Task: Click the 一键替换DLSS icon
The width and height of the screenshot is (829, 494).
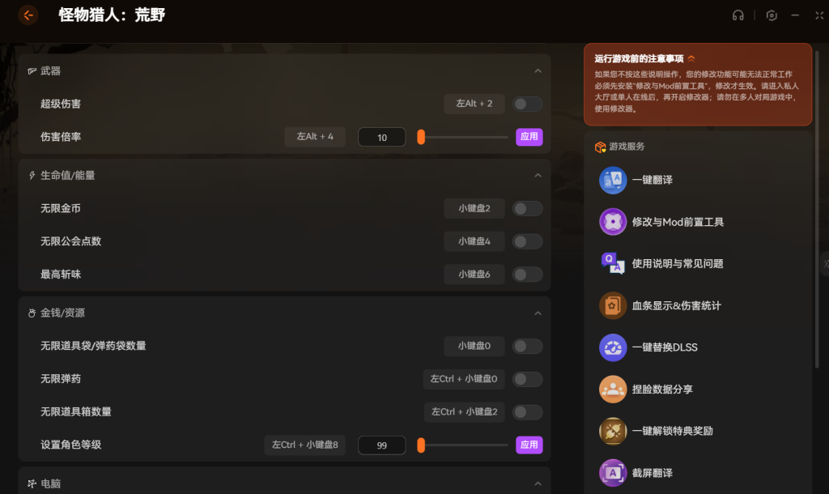Action: 613,347
